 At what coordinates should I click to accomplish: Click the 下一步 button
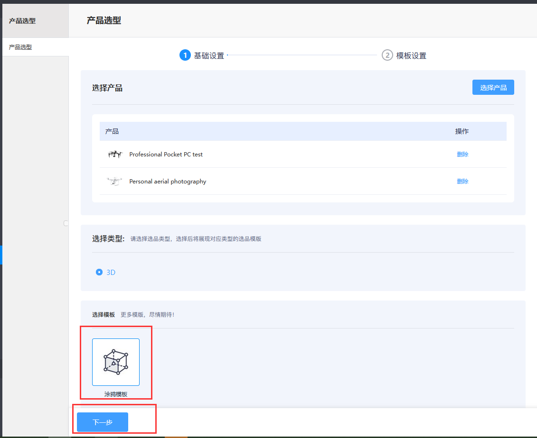click(102, 422)
